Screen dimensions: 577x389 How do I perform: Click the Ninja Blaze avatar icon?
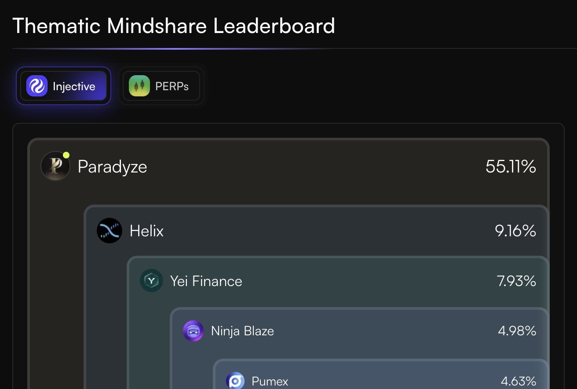click(194, 331)
